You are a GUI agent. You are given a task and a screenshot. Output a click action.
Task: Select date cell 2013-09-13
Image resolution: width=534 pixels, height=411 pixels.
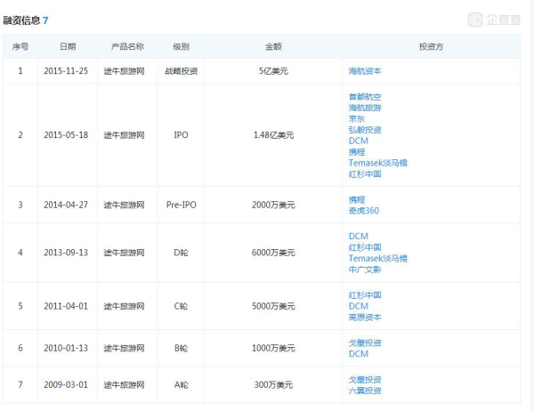coord(66,253)
